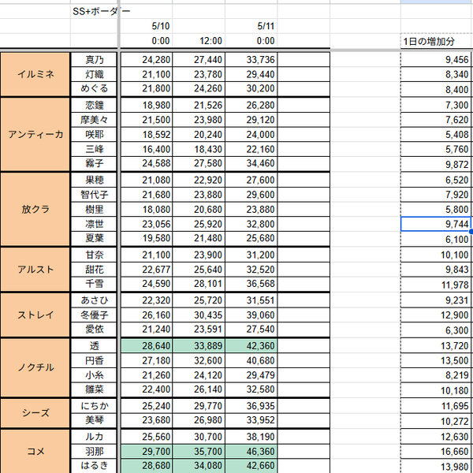Screen dimensions: 473x473
Task: Click the 冬優子 name cell
Action: pyautogui.click(x=94, y=315)
